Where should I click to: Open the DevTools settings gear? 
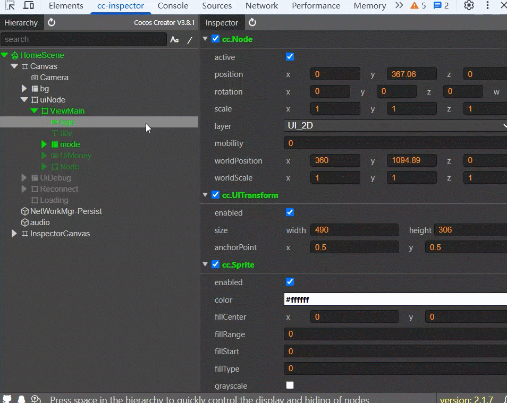469,5
